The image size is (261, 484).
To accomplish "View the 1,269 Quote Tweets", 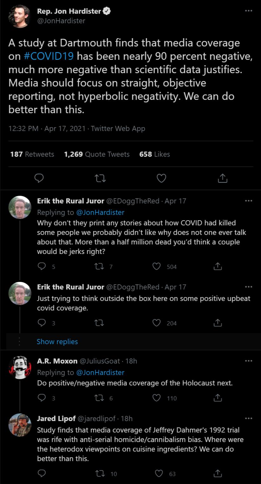I will point(97,154).
